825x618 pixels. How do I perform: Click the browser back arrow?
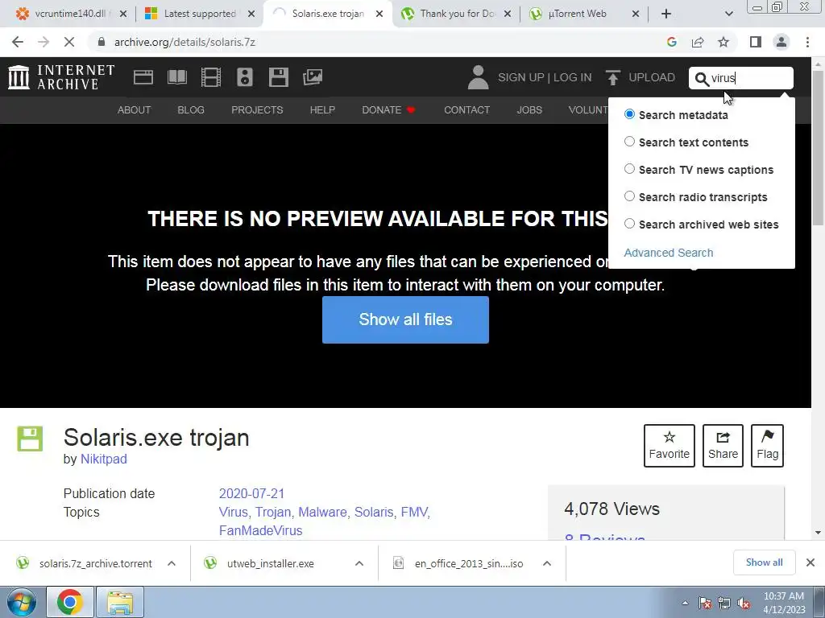(18, 42)
